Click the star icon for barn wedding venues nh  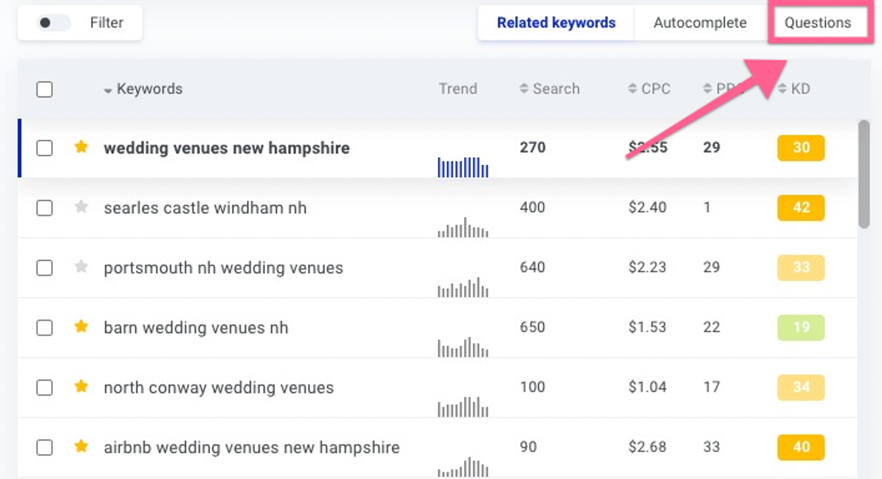pyautogui.click(x=81, y=327)
